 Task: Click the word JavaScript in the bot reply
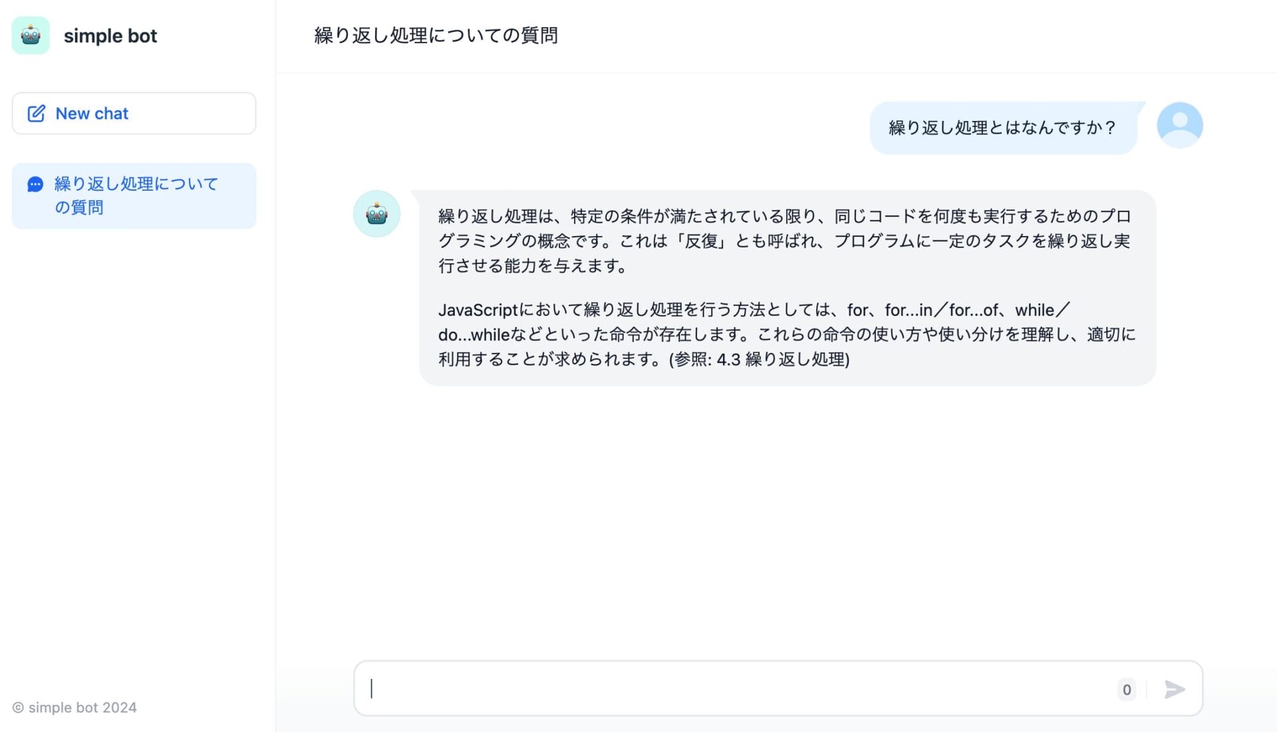point(478,310)
